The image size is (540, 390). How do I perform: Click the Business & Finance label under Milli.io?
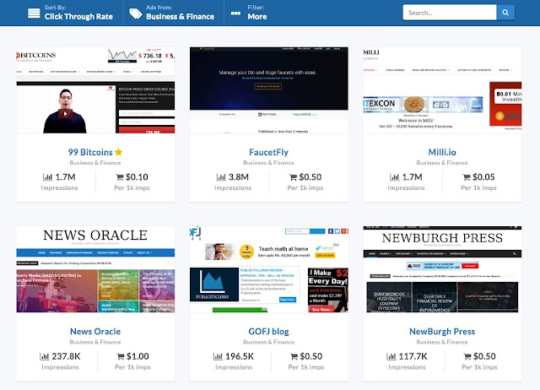[442, 163]
